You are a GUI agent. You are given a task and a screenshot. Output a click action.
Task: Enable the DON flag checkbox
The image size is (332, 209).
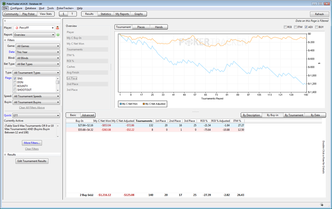pyautogui.click(x=15, y=82)
